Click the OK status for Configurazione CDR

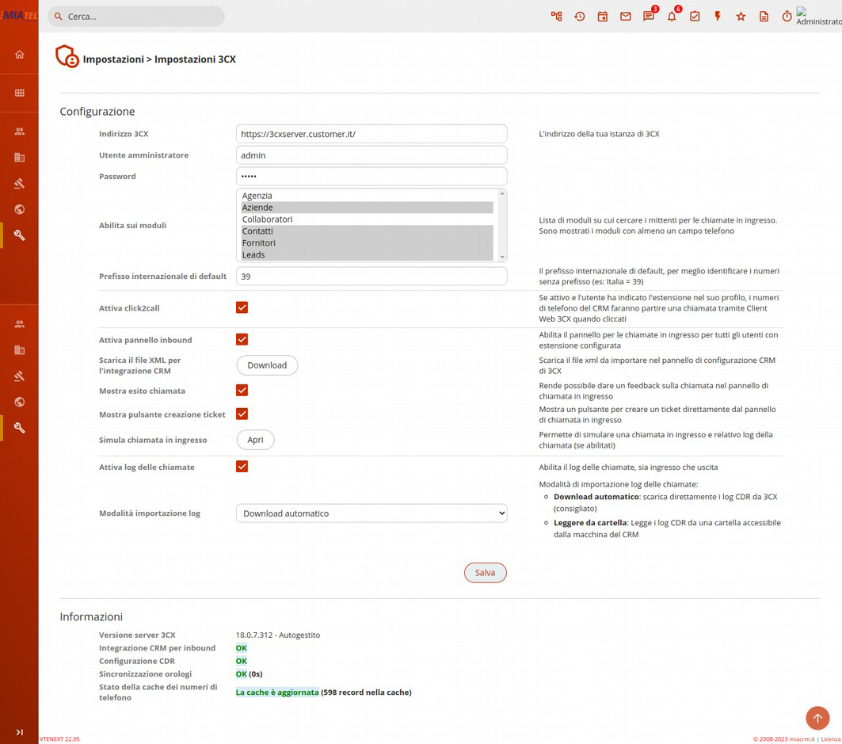coord(241,661)
